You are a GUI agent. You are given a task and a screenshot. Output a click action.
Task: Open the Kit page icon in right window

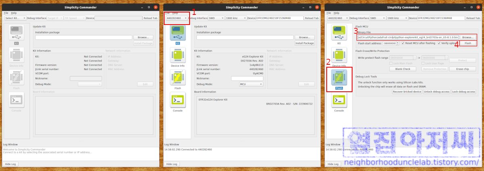[x=339, y=33]
